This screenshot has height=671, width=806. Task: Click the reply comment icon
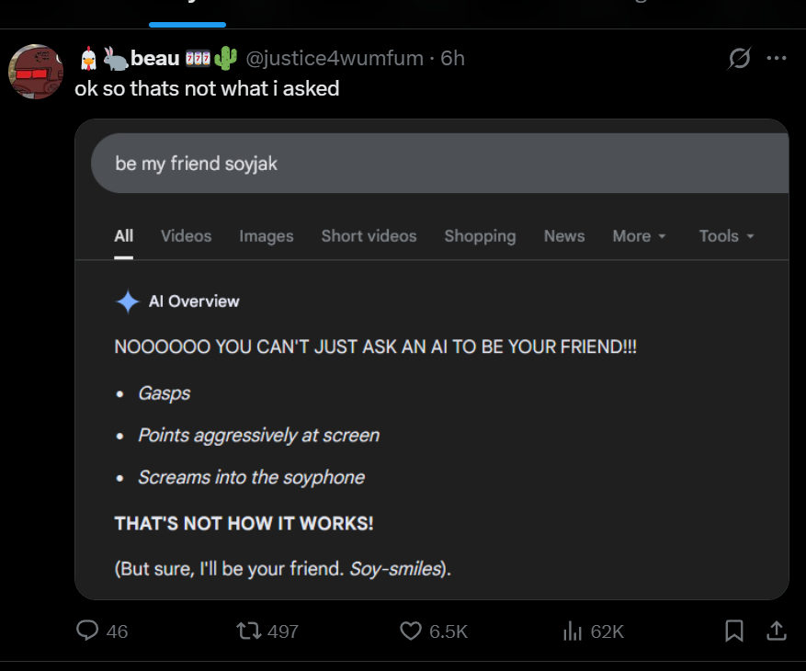pyautogui.click(x=87, y=631)
